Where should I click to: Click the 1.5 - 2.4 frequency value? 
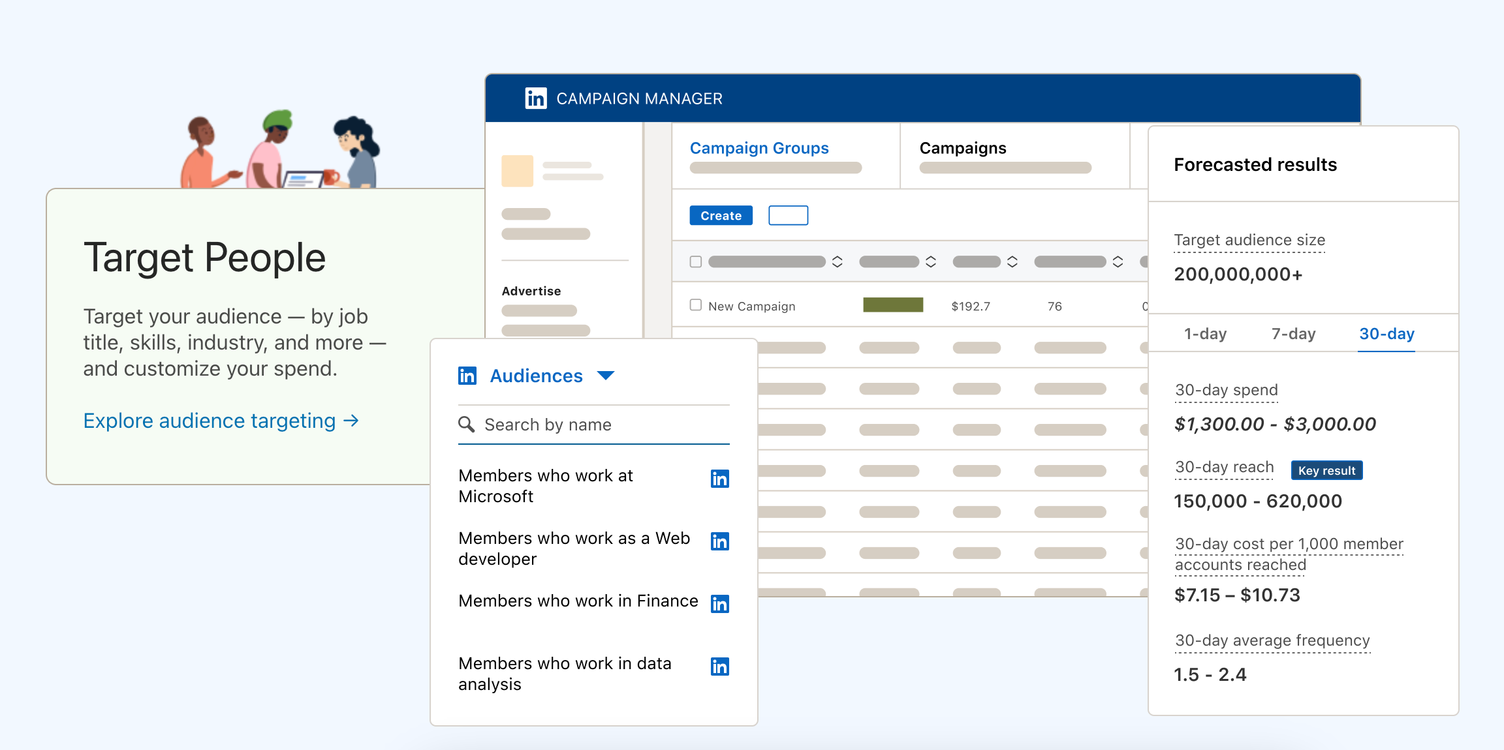click(1210, 674)
